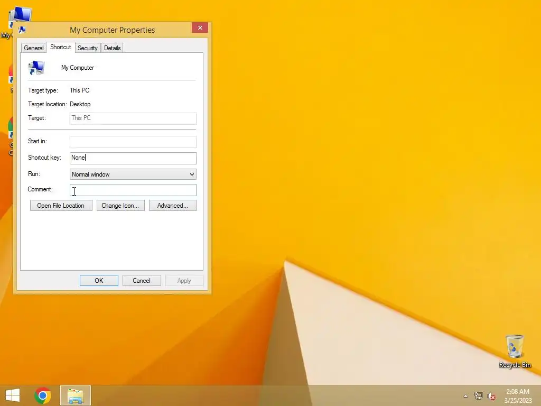This screenshot has height=406, width=541.
Task: Click the Change Icon button
Action: (x=120, y=206)
